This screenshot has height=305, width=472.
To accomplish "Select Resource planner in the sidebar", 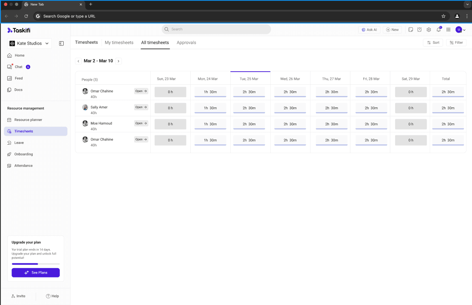I will coord(28,120).
